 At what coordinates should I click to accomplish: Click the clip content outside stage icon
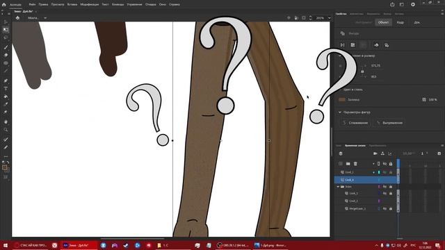pos(304,18)
